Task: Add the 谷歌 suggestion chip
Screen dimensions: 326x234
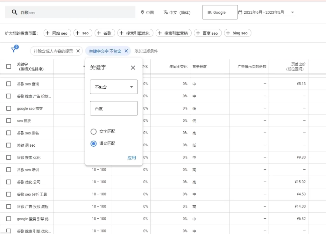Action: (x=105, y=33)
